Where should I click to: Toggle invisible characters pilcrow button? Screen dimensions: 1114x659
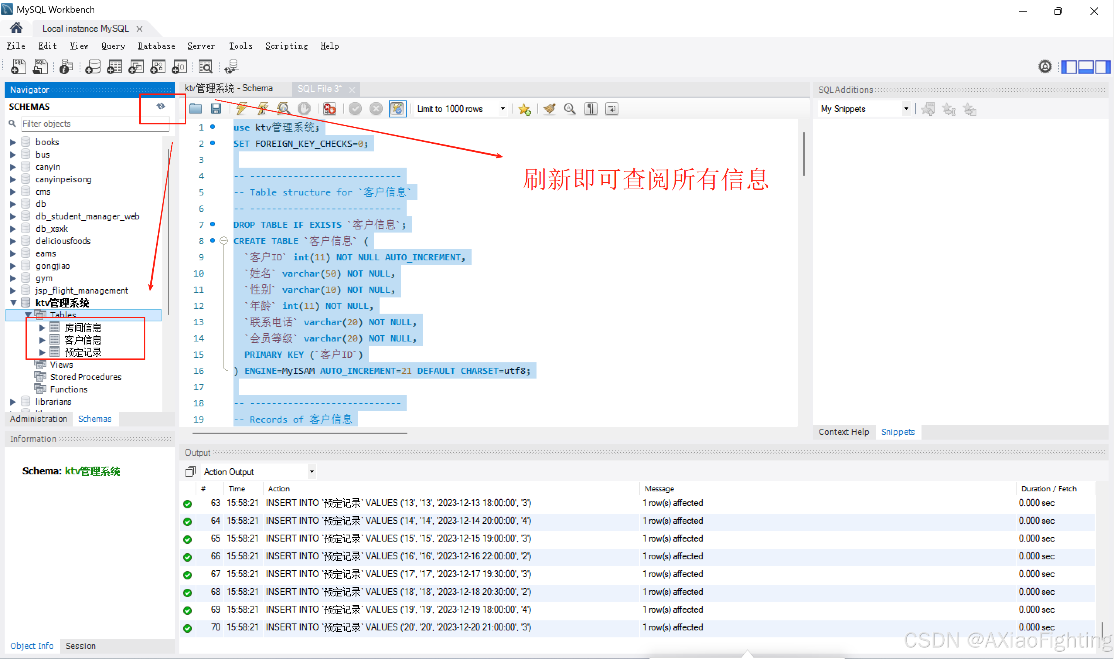point(591,109)
